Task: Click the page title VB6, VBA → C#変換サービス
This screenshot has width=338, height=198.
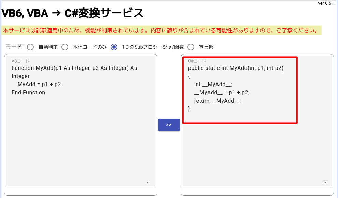Action: [x=72, y=13]
